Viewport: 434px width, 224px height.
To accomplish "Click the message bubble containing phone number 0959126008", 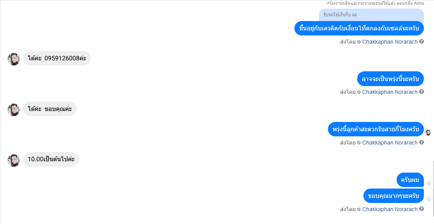I will tap(57, 58).
